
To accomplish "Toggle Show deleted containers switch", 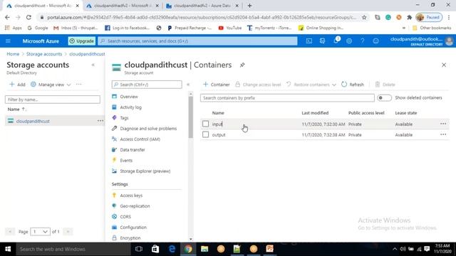I will 384,98.
